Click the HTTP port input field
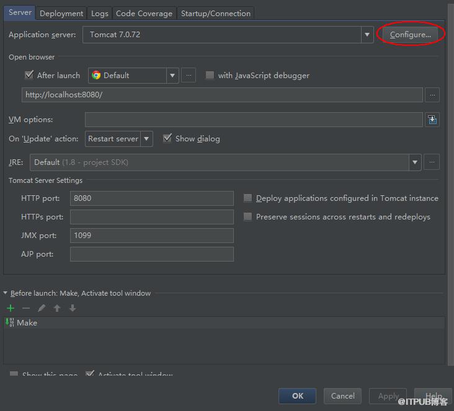The width and height of the screenshot is (454, 411). coord(152,198)
